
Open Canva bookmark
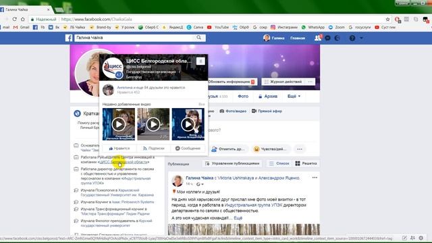(x=195, y=27)
